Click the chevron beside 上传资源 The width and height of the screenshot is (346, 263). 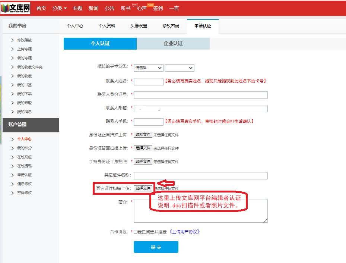(13, 49)
